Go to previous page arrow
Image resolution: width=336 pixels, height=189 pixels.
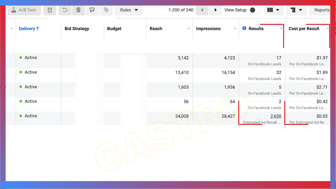pos(202,10)
